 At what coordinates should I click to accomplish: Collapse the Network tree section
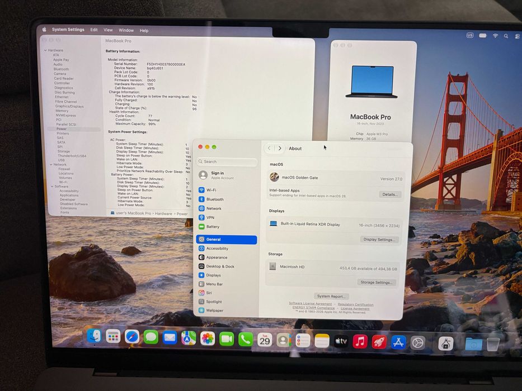[51, 165]
